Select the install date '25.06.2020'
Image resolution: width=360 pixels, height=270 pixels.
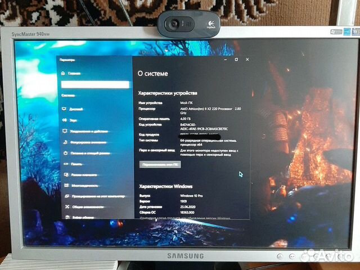click(x=188, y=207)
